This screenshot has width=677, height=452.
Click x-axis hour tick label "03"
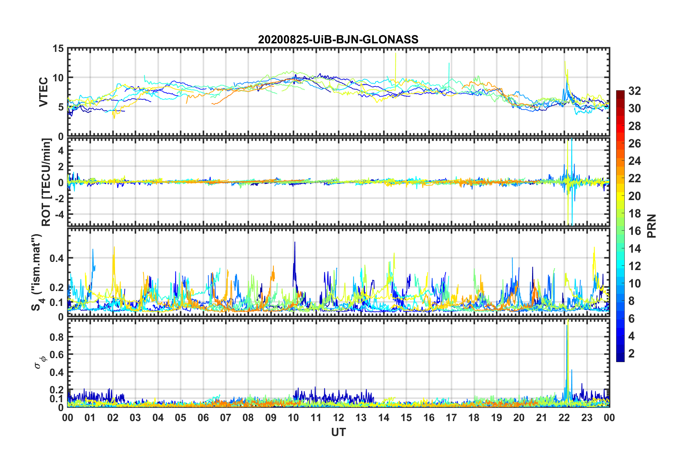(x=135, y=418)
